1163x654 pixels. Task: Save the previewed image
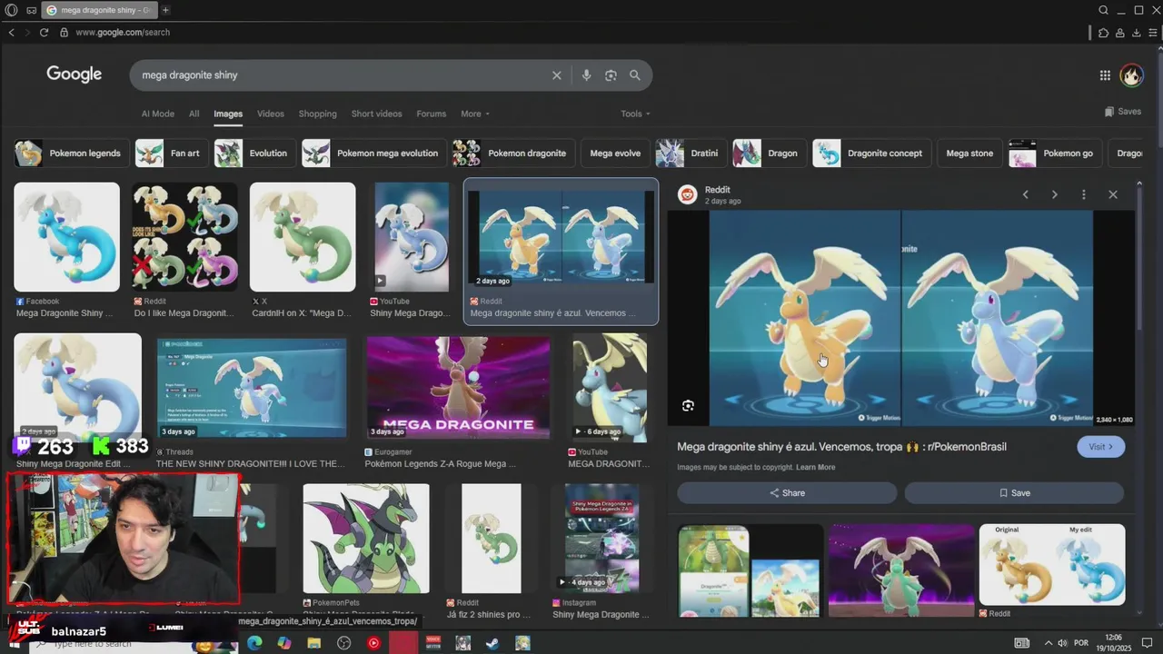(1014, 493)
